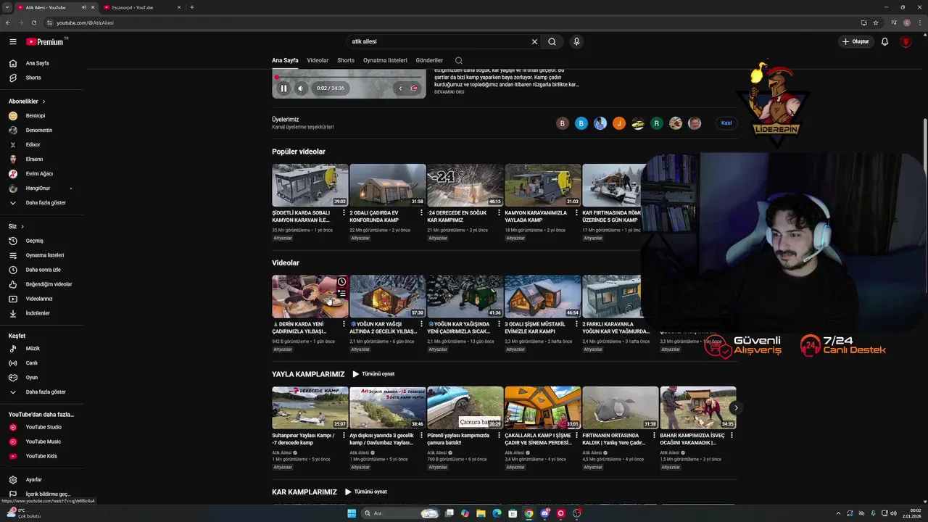Bookmark this page star icon
Viewport: 928px width, 522px height.
(876, 22)
